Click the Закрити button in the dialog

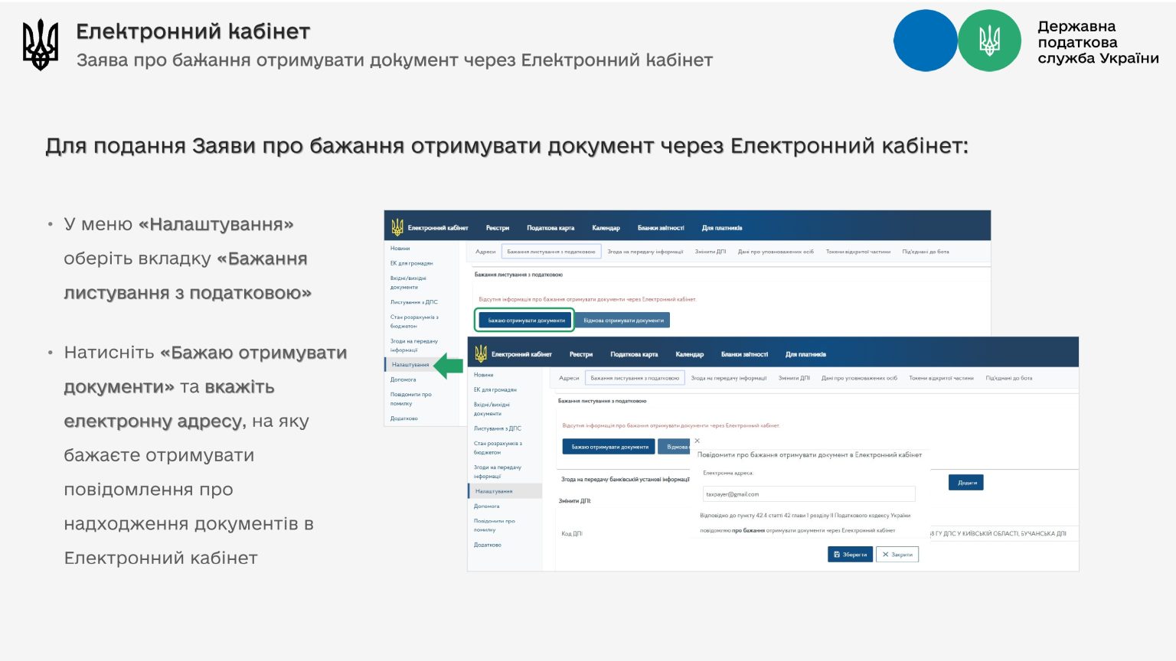click(x=897, y=555)
